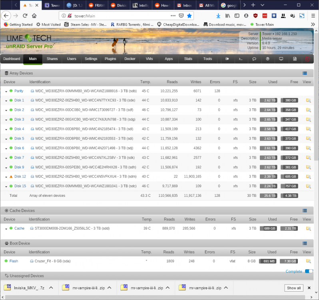Click Disk 2 used 2.64 TB bar

(x=268, y=110)
